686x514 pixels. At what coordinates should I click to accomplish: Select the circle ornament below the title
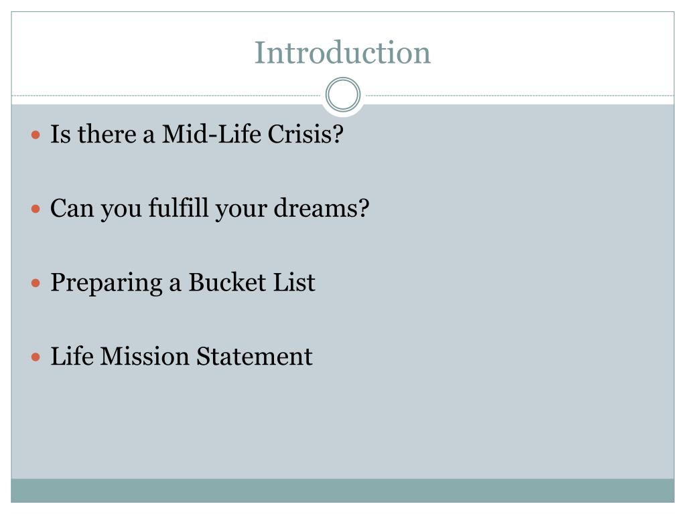tap(343, 95)
